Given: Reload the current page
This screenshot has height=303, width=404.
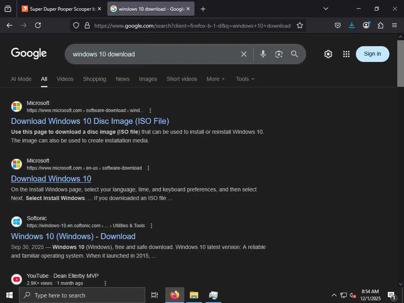Looking at the screenshot, I should [38, 25].
